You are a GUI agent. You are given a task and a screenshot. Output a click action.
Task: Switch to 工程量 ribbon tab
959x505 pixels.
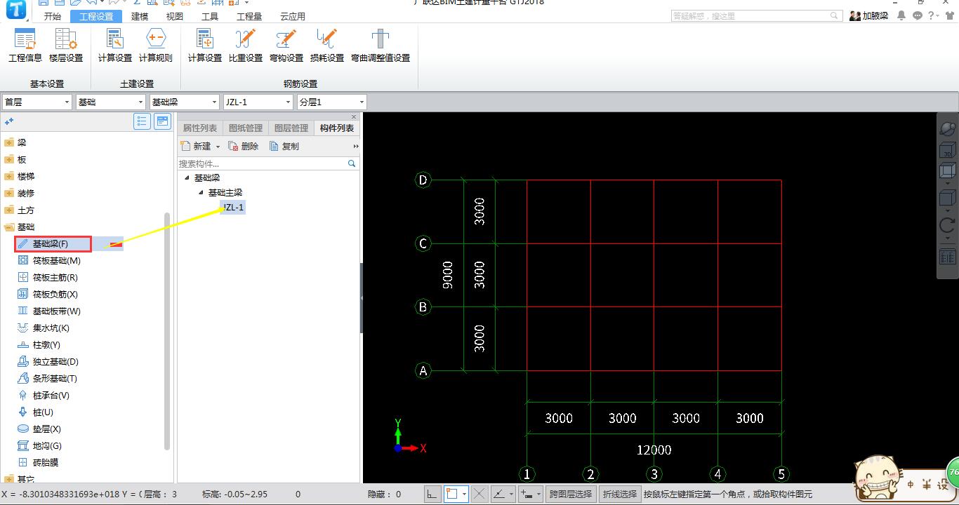(249, 16)
